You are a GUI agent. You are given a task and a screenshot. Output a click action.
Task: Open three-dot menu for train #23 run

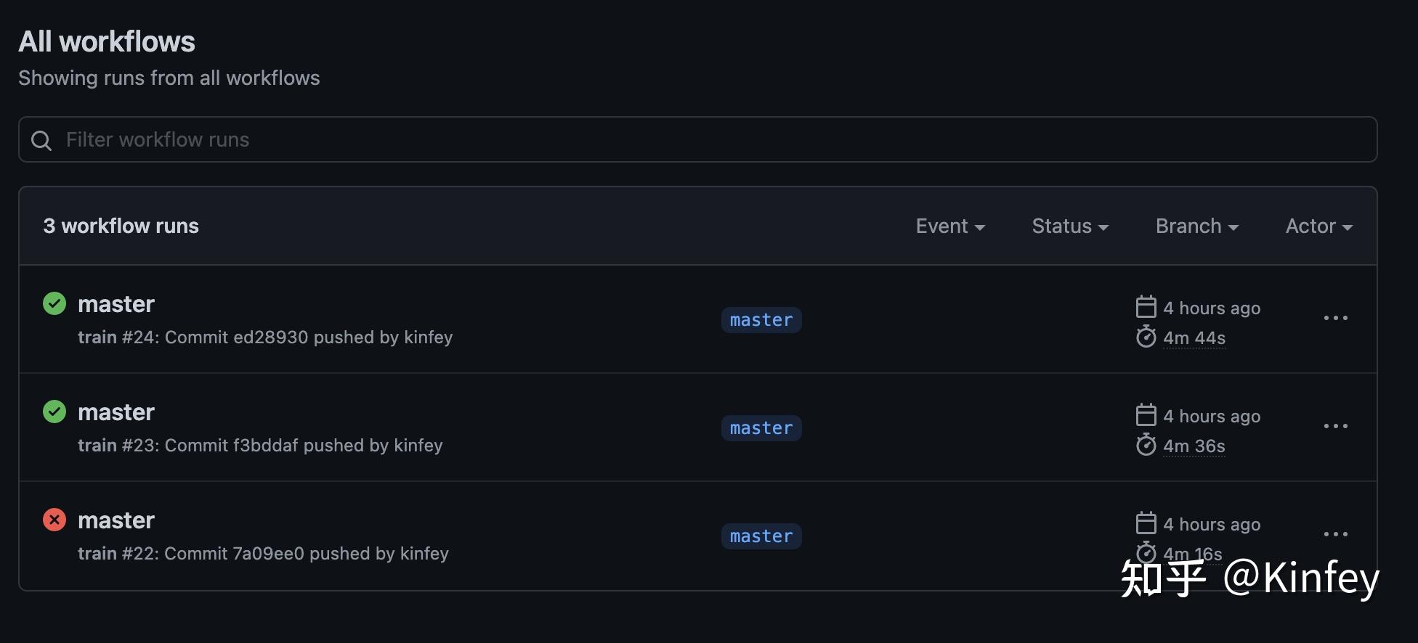(1335, 426)
